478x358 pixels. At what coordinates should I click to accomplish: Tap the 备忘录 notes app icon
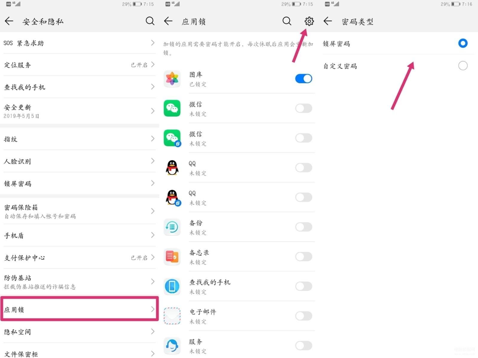[x=172, y=257]
